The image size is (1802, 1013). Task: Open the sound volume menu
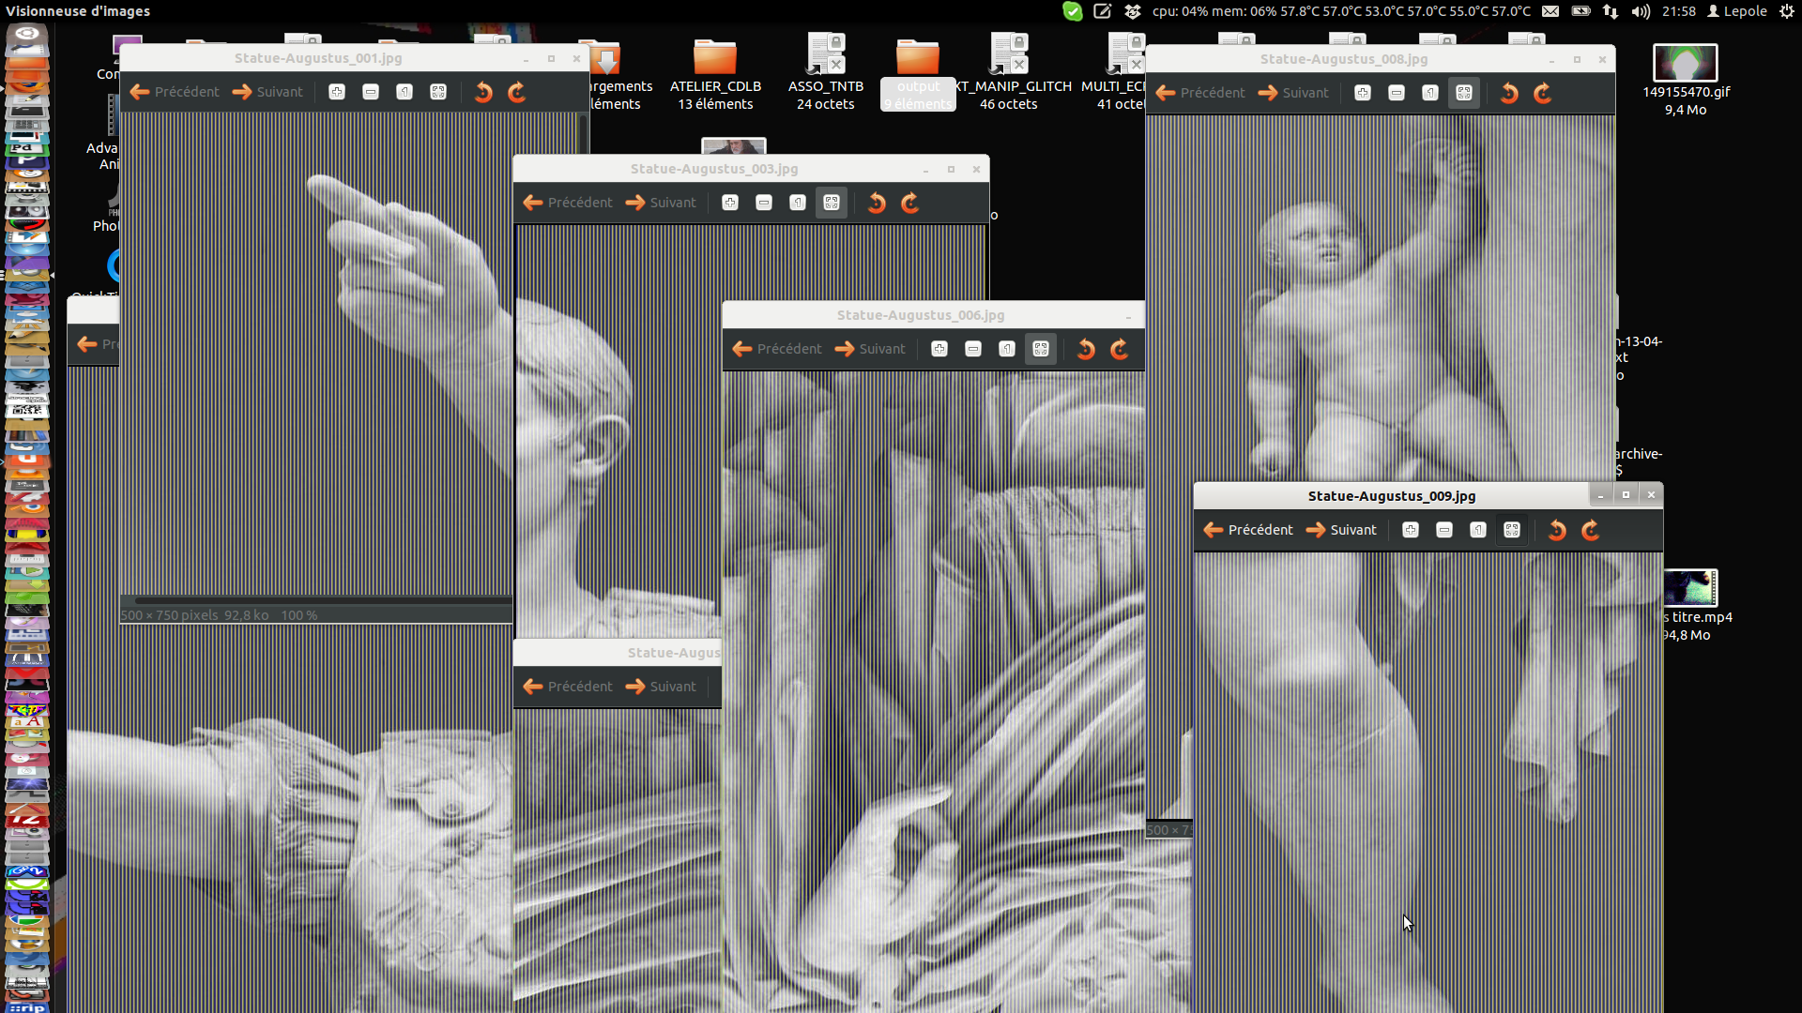point(1640,11)
